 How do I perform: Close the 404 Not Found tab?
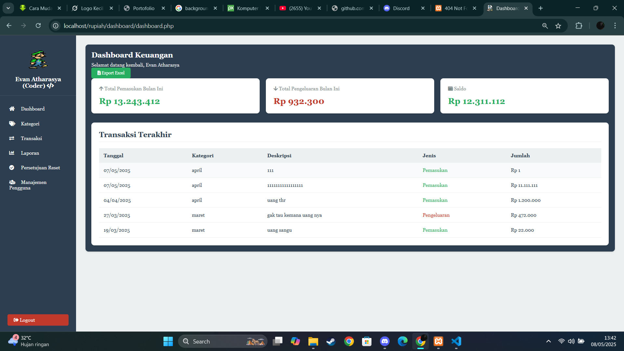(474, 8)
